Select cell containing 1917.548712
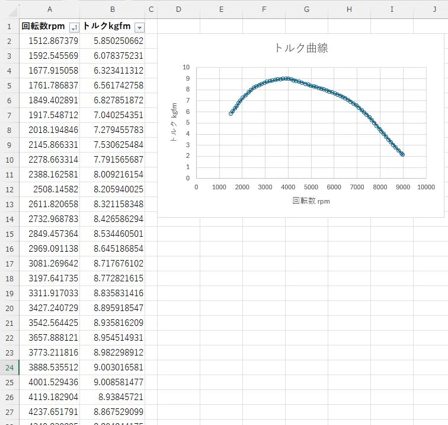 tap(50, 115)
